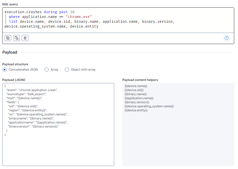Screen dimensions: 238x169
Task: Click the Payload content helpers label
Action: [x=140, y=80]
